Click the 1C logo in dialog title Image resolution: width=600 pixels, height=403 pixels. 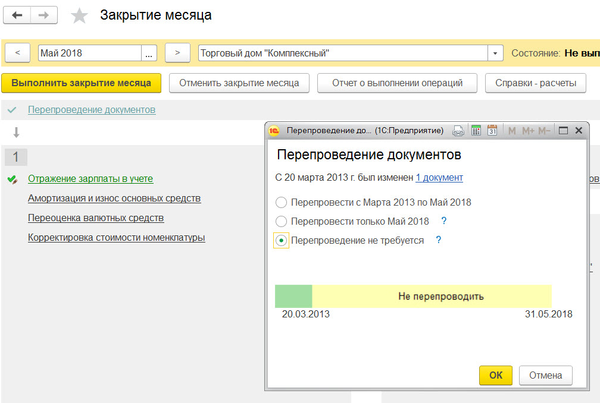coord(274,131)
